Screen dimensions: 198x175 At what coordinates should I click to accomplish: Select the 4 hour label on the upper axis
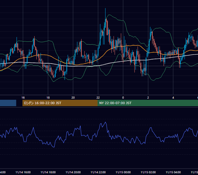tap(173, 98)
